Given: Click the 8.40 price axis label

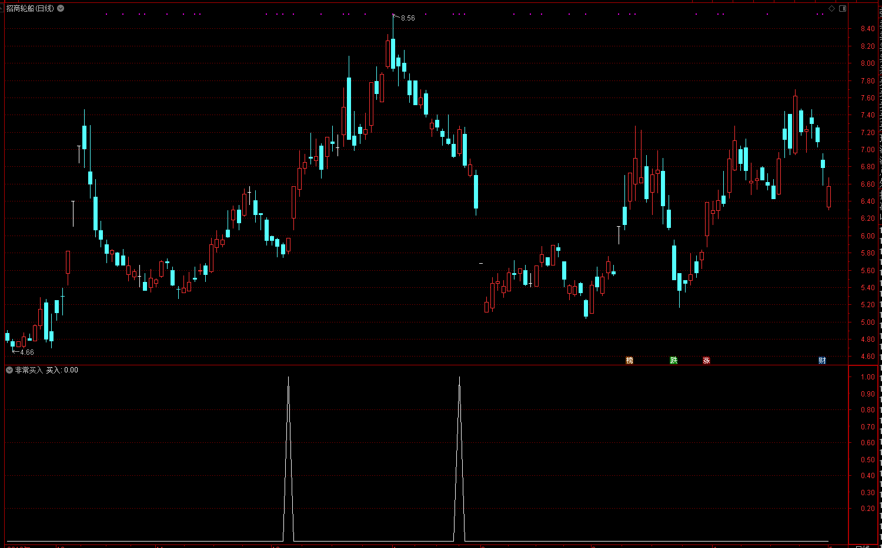Looking at the screenshot, I should click(867, 29).
